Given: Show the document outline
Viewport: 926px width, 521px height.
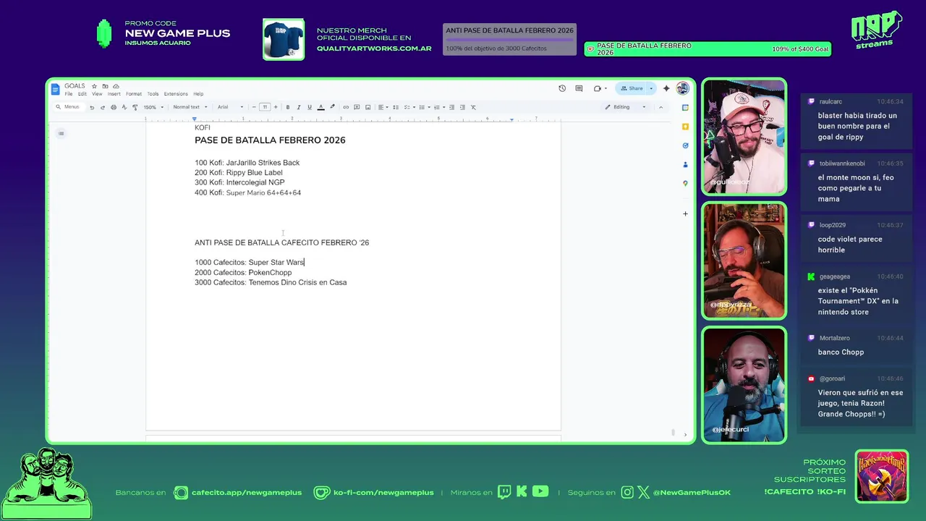Looking at the screenshot, I should coord(61,133).
